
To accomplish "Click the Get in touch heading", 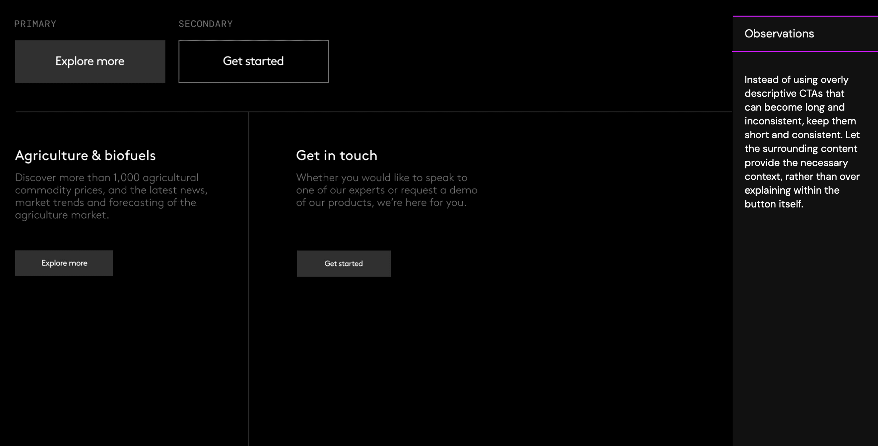I will point(336,155).
